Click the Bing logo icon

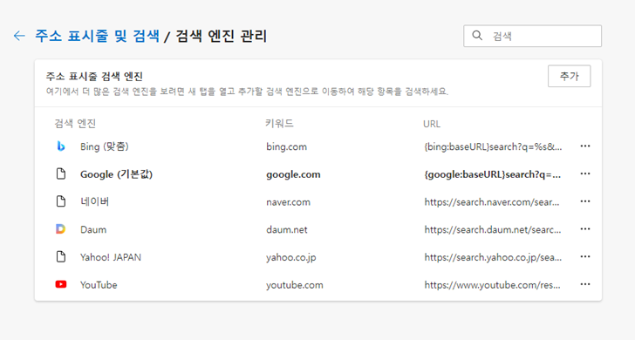[x=61, y=146]
